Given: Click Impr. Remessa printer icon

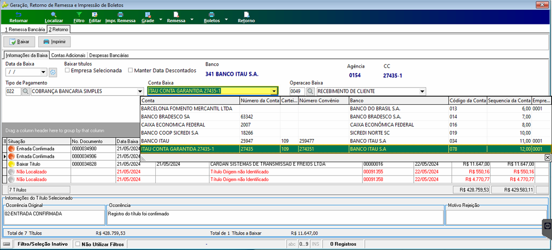Looking at the screenshot, I should coord(120,15).
